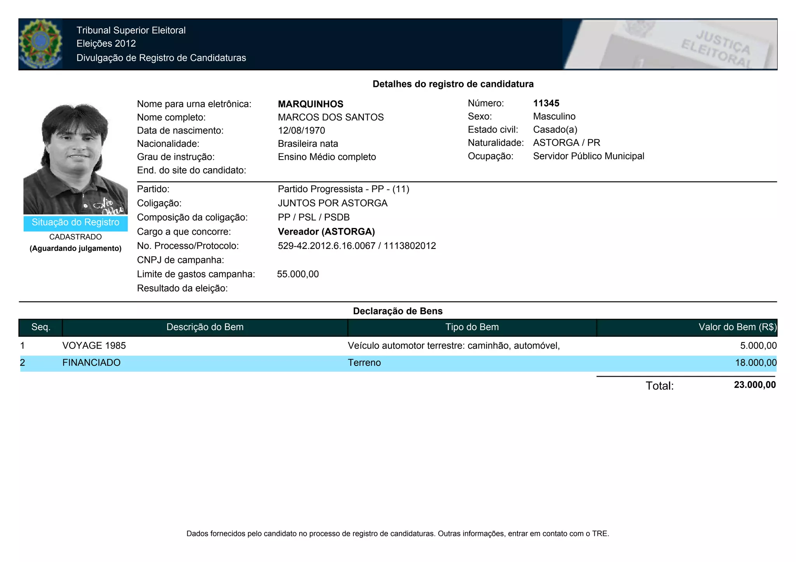The width and height of the screenshot is (796, 562).
Task: Click the Declaração de Bens heading
Action: [x=398, y=311]
